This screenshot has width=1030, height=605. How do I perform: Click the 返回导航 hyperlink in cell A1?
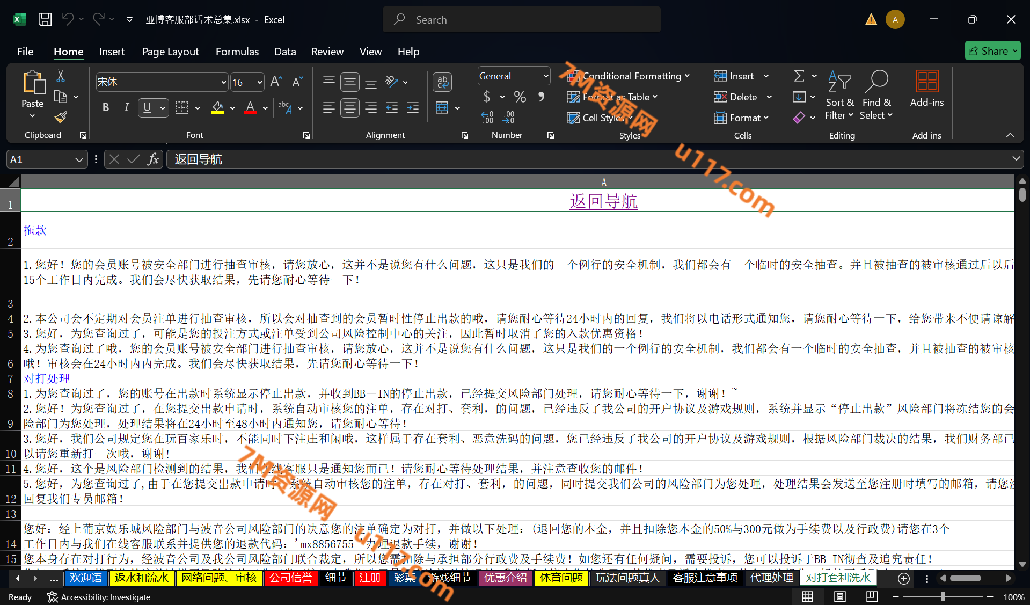(x=603, y=201)
